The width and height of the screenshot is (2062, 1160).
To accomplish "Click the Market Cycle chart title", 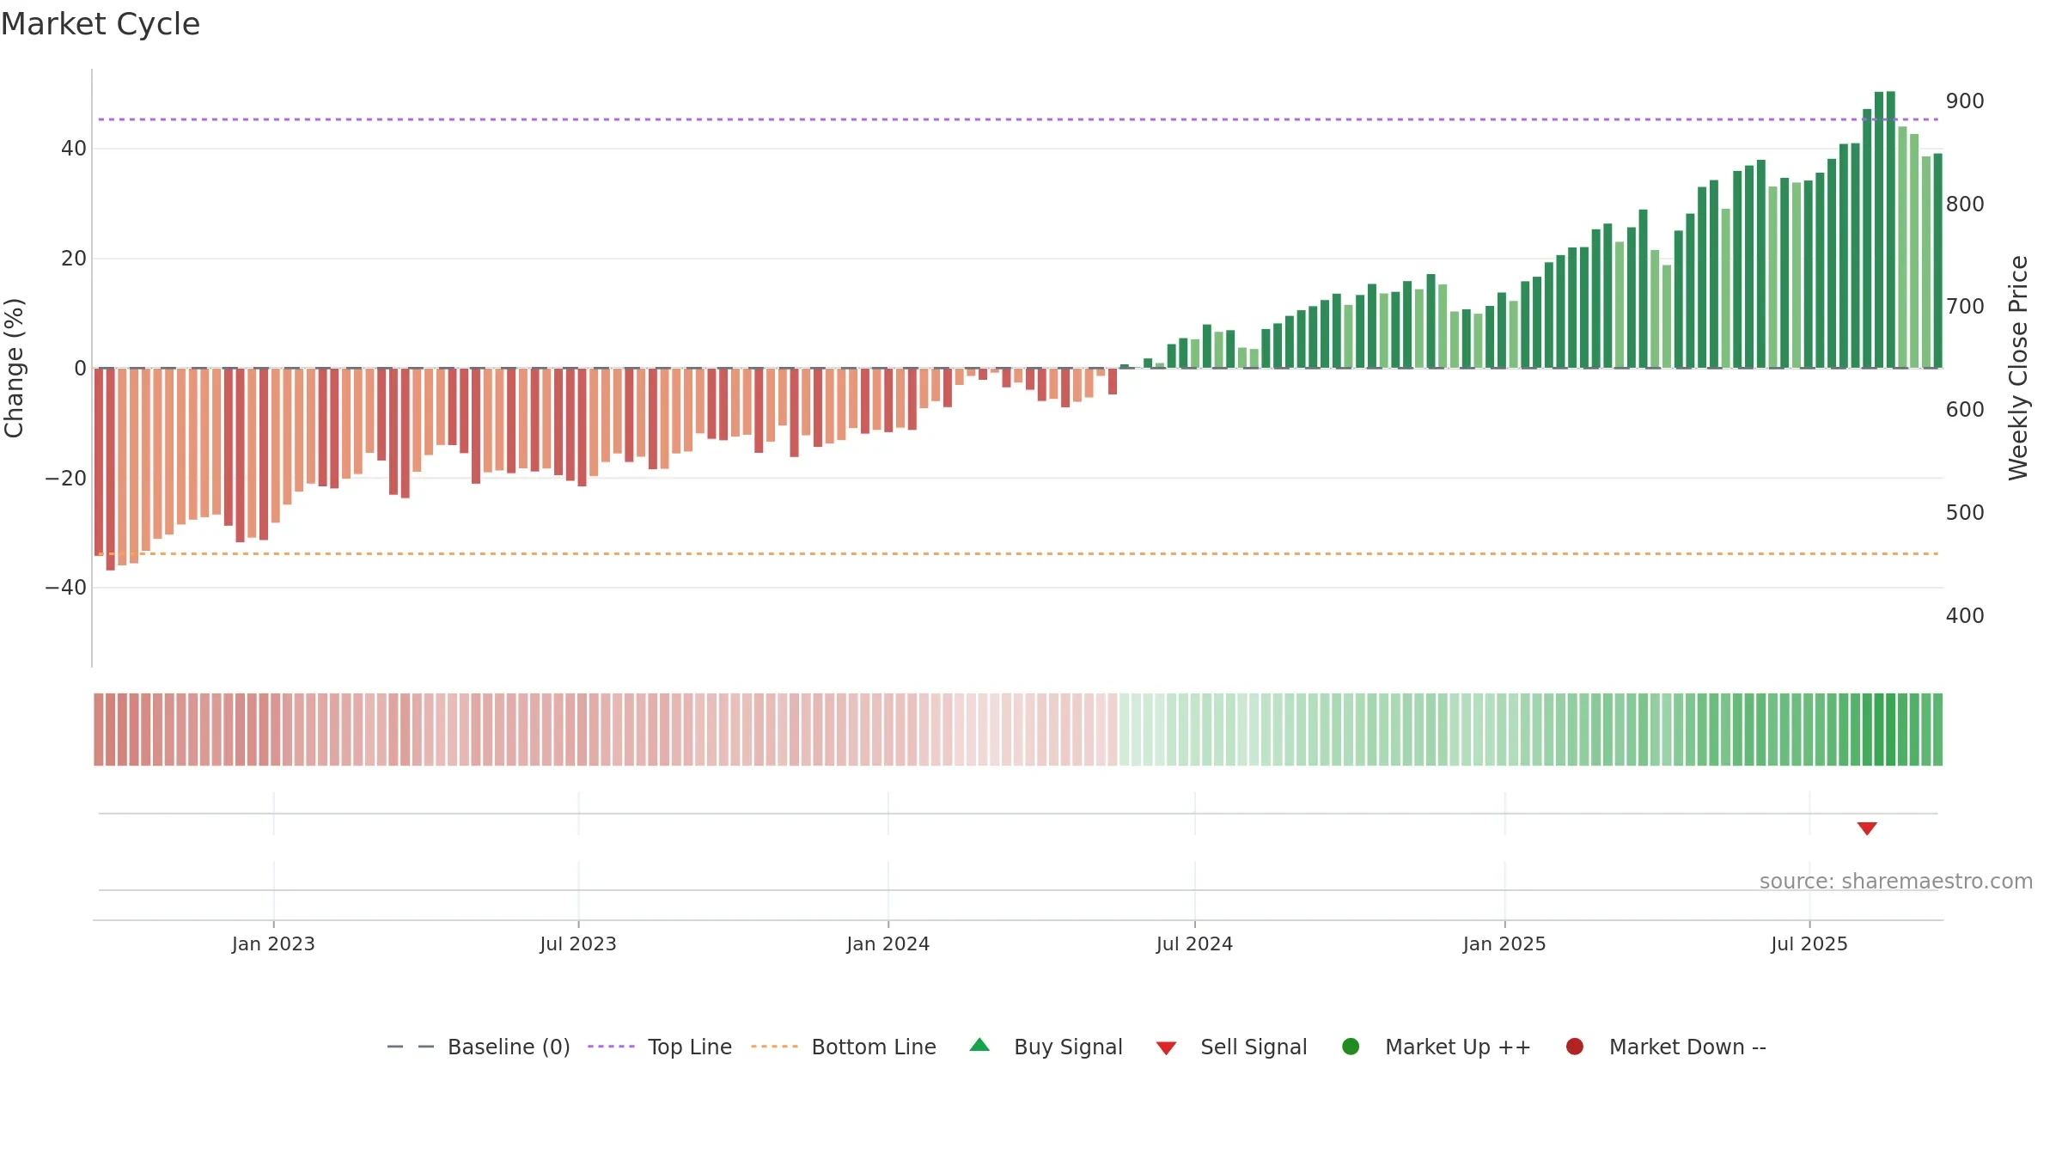I will pyautogui.click(x=101, y=24).
